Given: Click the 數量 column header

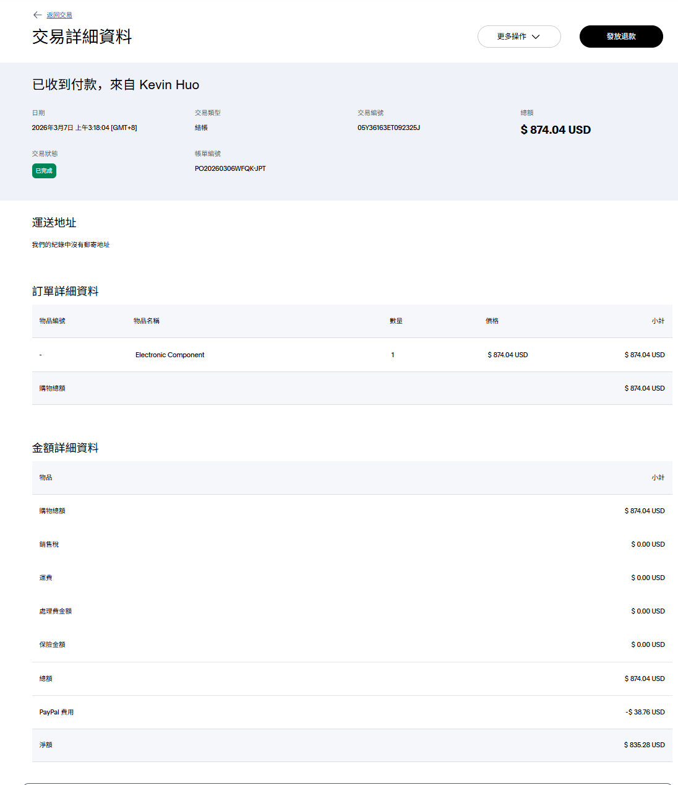Looking at the screenshot, I should (x=396, y=321).
